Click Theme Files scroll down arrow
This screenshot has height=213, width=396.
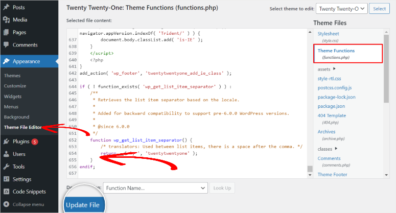tap(386, 175)
